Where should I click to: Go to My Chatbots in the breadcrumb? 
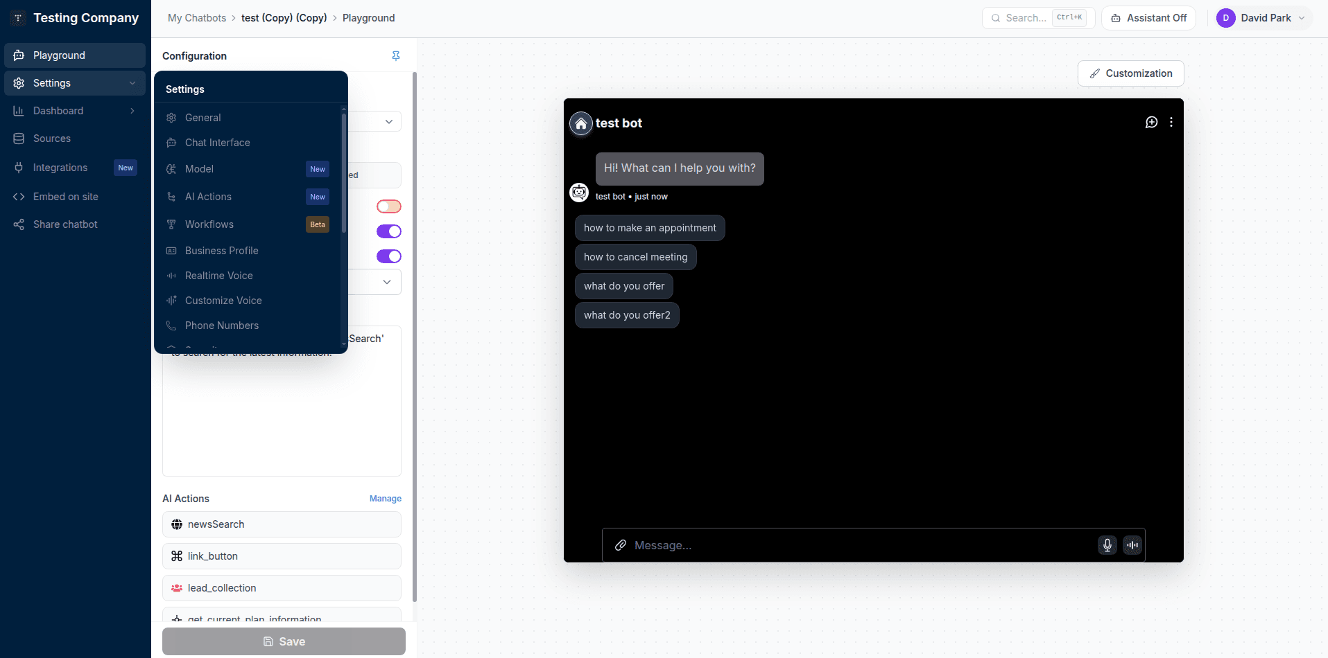[x=196, y=17]
